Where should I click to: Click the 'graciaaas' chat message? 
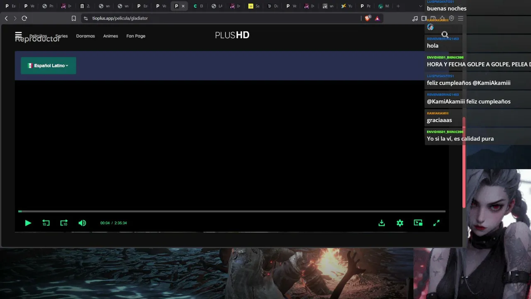(x=439, y=120)
